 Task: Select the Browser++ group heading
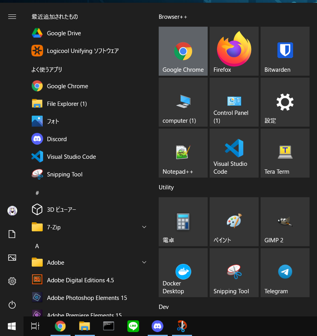pyautogui.click(x=173, y=17)
